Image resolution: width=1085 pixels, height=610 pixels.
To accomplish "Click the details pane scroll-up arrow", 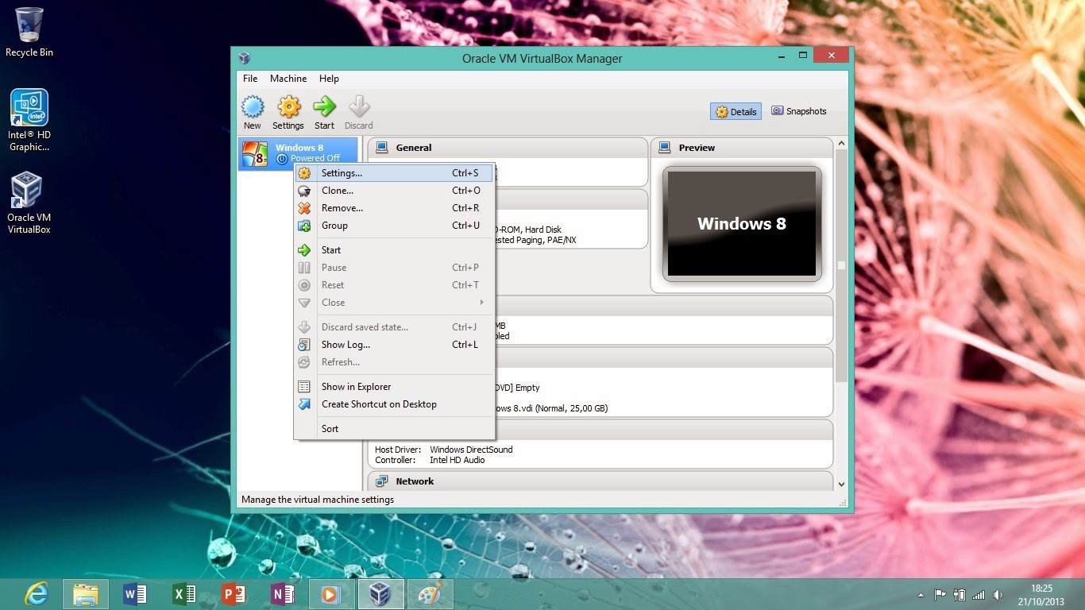I will [841, 144].
